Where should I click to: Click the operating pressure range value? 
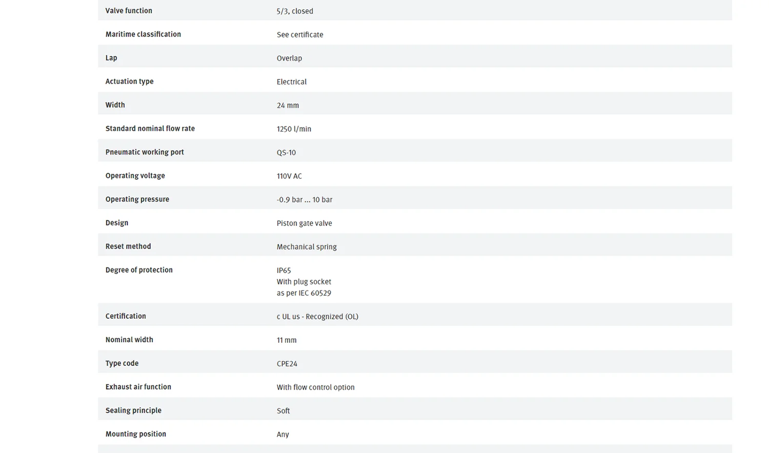[305, 200]
